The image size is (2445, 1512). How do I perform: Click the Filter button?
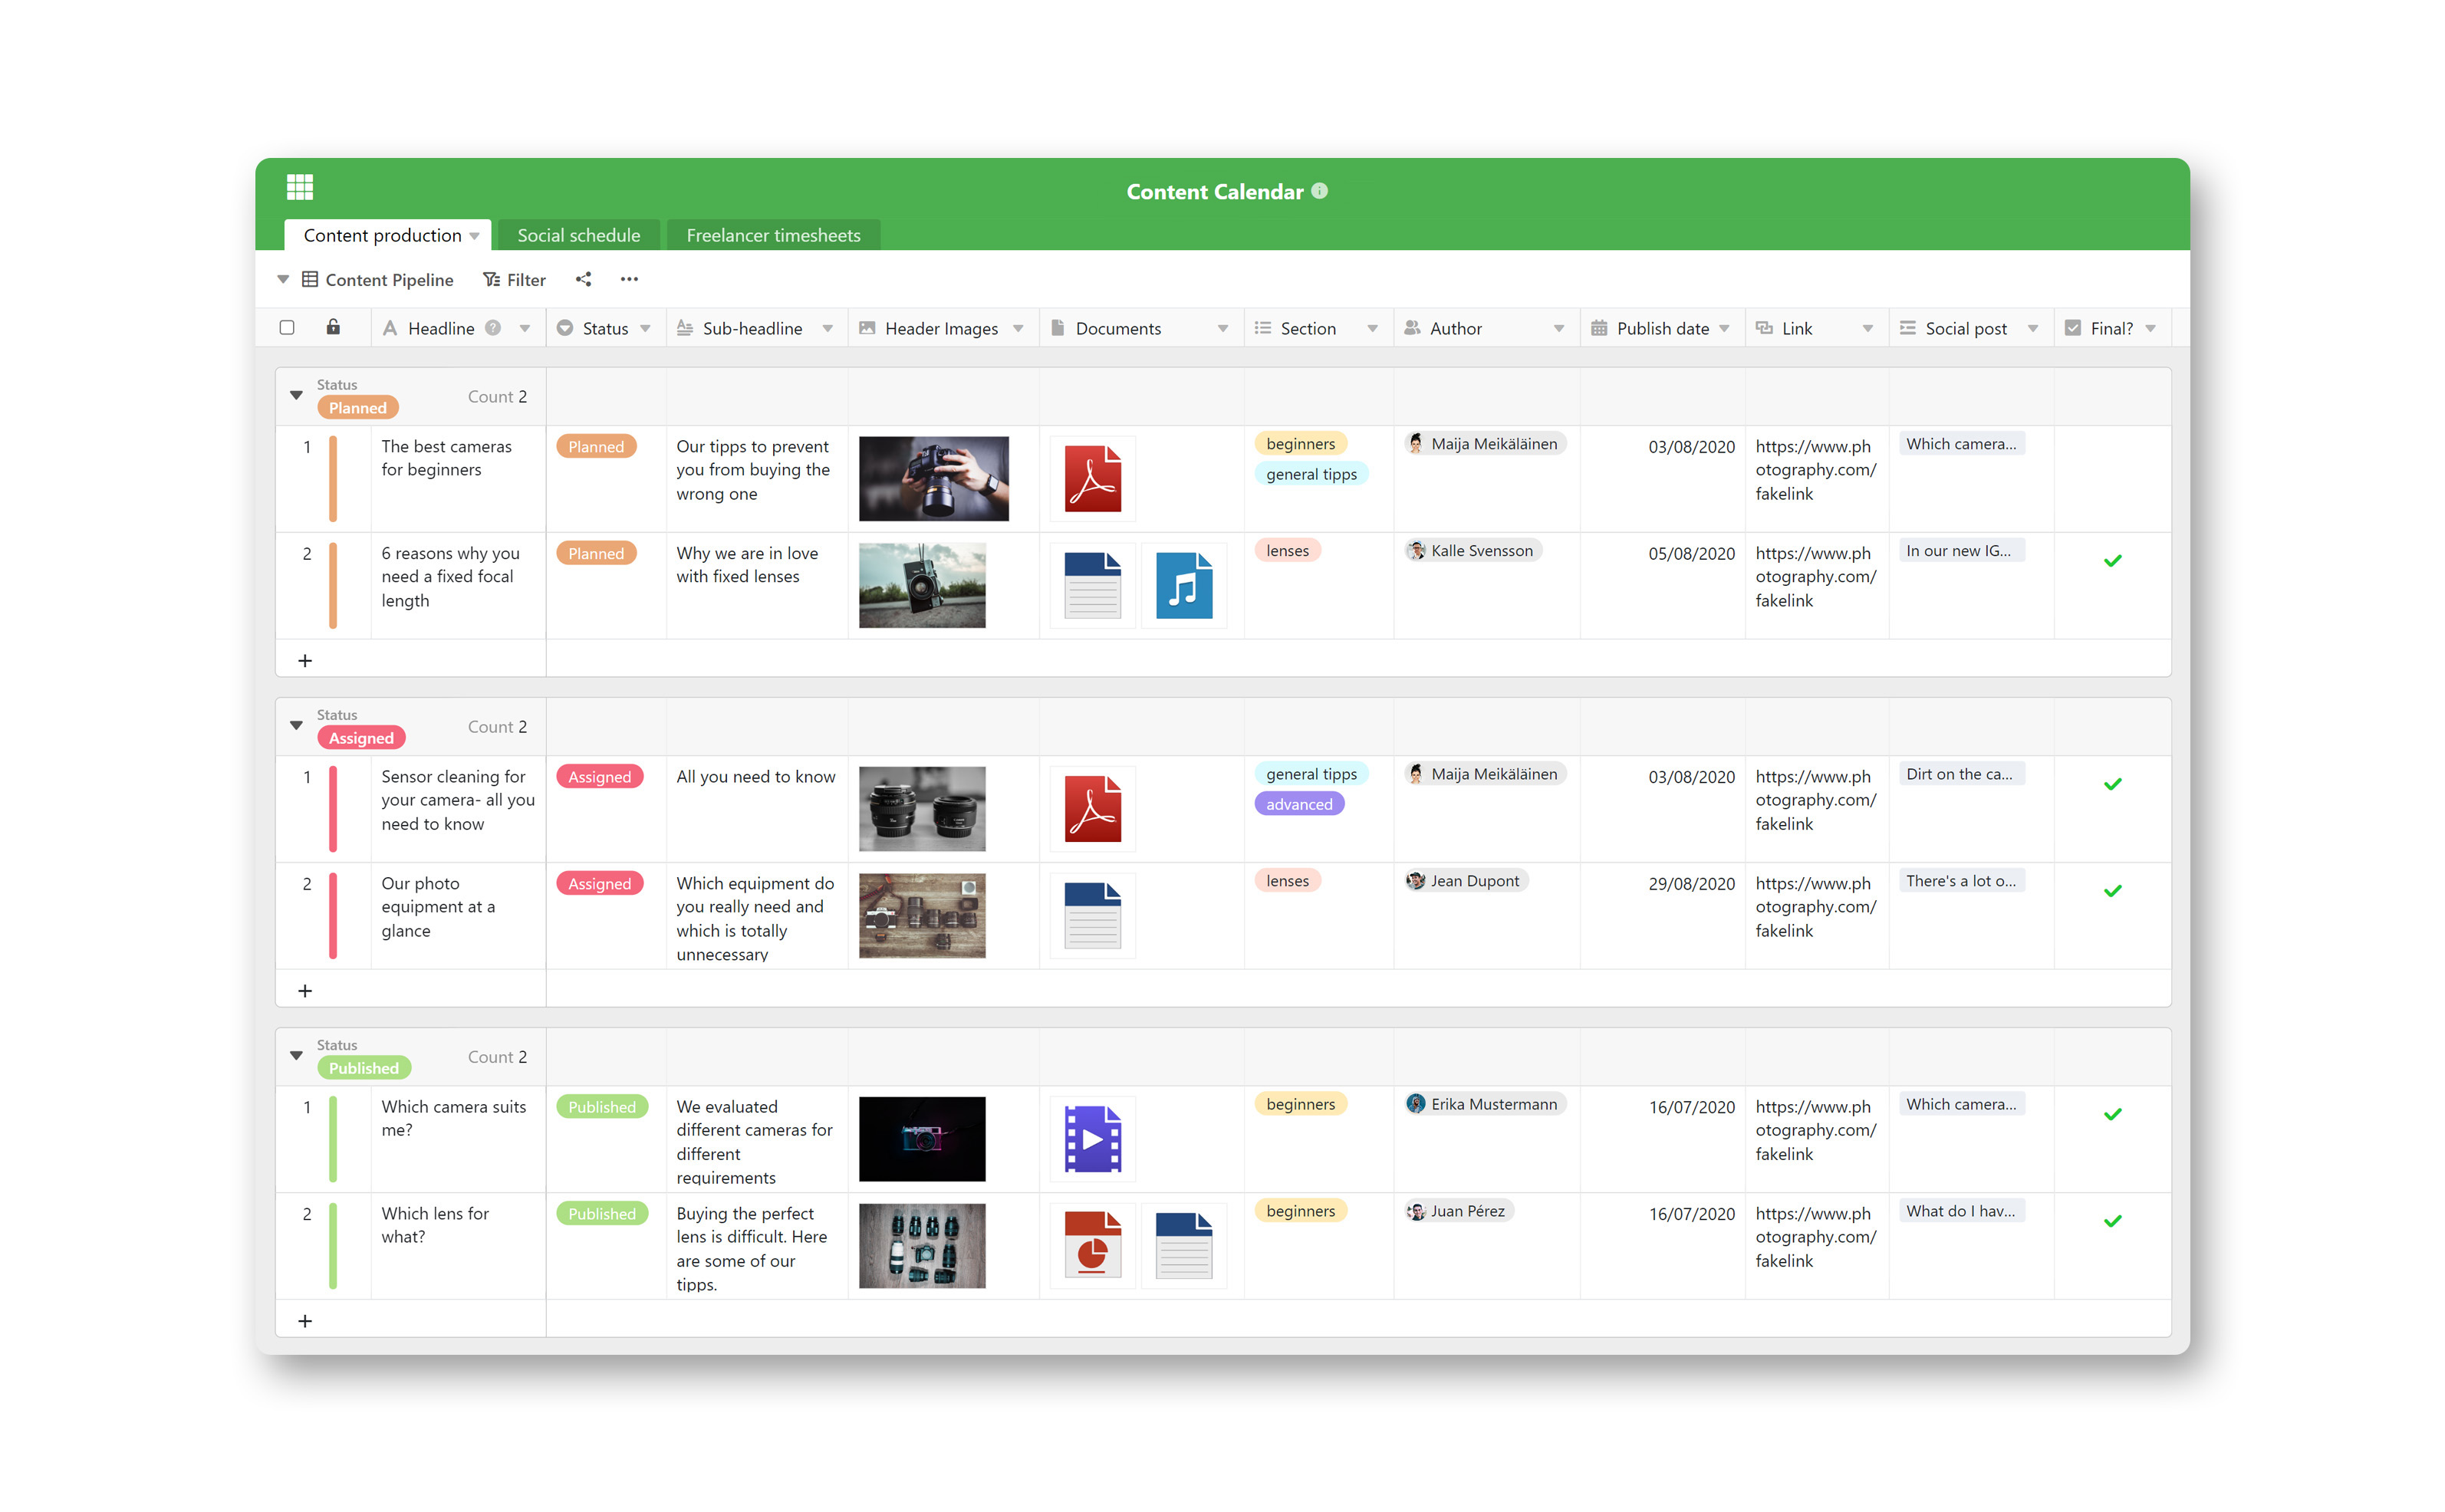515,280
